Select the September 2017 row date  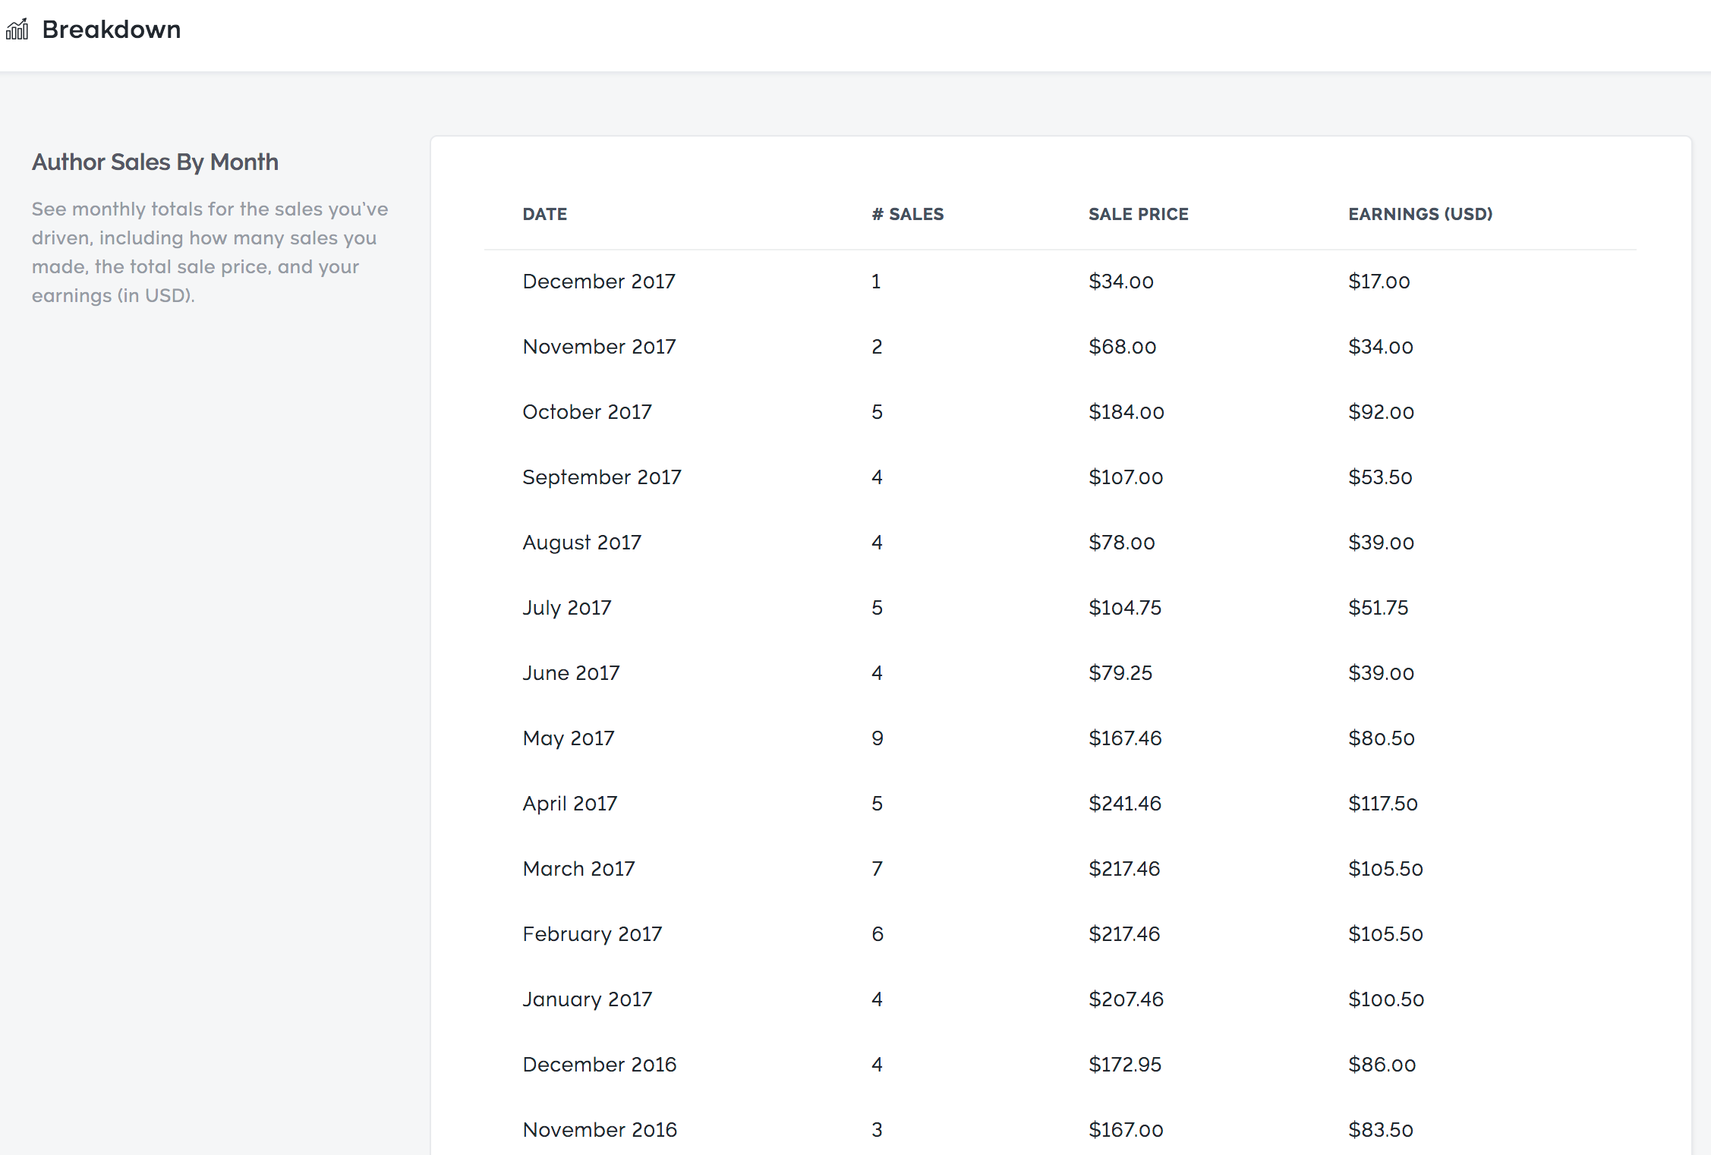[602, 477]
